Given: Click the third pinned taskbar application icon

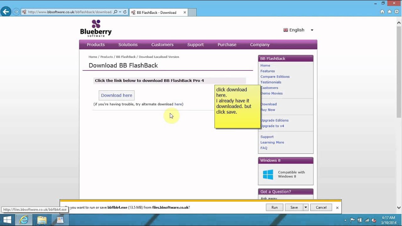Looking at the screenshot, I should tap(60, 220).
